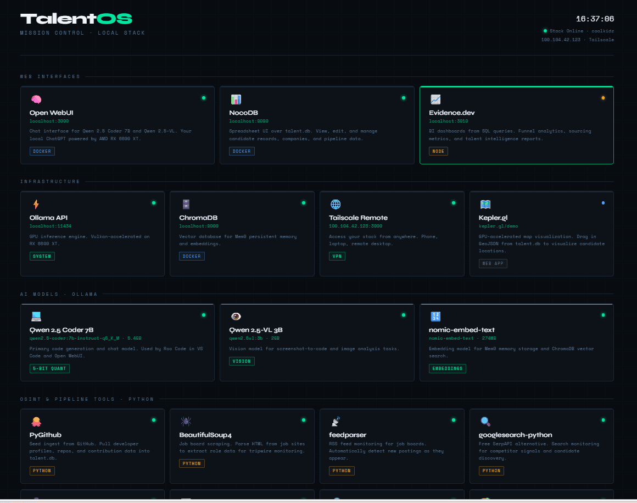The width and height of the screenshot is (637, 503).
Task: Click the PYTHON tag on BeautifulSoup4
Action: [x=192, y=463]
